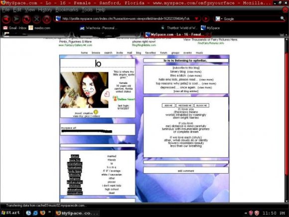Screen dimensions: 289x217
Task: Click the forum link in MySpace navigation
Action: (x=163, y=53)
